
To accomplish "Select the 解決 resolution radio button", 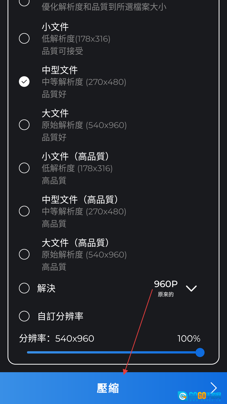I will click(24, 288).
